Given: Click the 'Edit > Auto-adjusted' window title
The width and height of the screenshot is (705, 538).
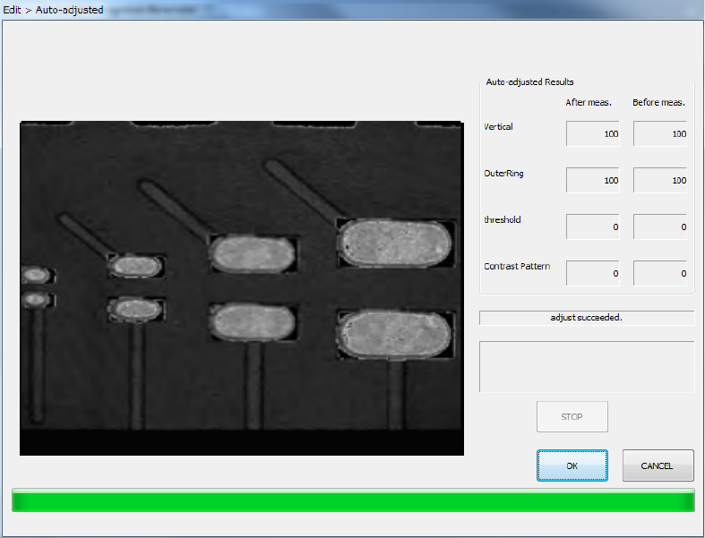Looking at the screenshot, I should [x=53, y=10].
